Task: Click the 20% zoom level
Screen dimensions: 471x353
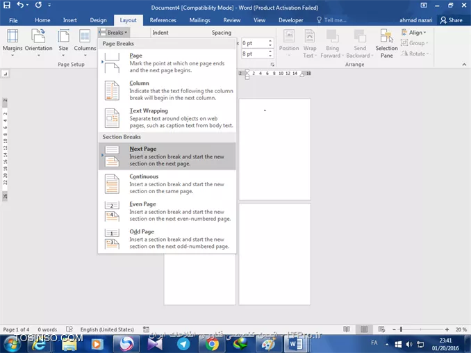Action: [x=461, y=329]
